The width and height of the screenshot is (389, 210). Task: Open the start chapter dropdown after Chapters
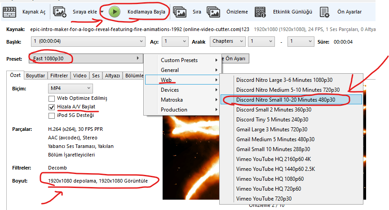(x=261, y=41)
